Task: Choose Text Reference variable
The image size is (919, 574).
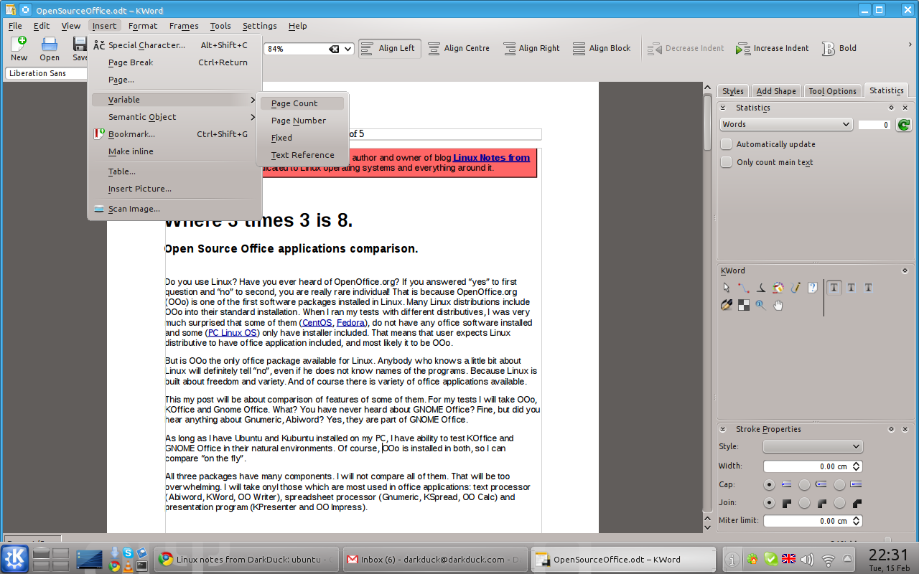Action: (302, 155)
